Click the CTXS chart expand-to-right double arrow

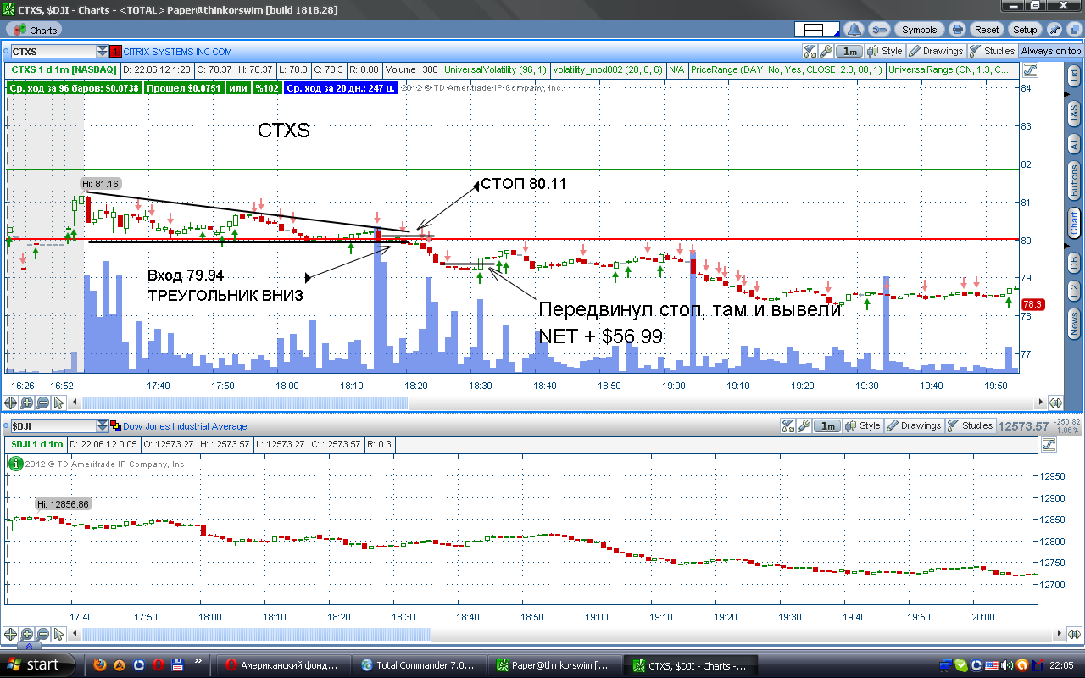click(1056, 403)
